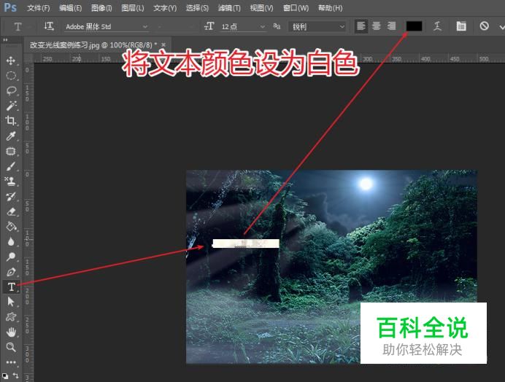Select the Brush tool
The image size is (505, 382).
tap(11, 166)
